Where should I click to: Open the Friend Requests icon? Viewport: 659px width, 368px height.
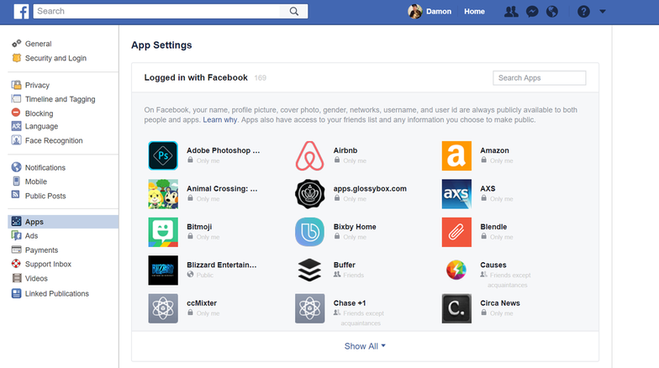[x=511, y=12]
